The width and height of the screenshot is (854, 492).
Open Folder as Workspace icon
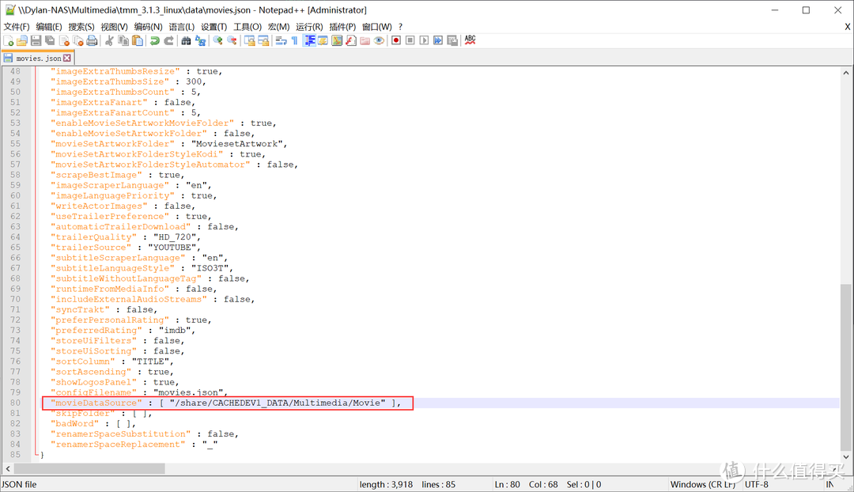365,41
